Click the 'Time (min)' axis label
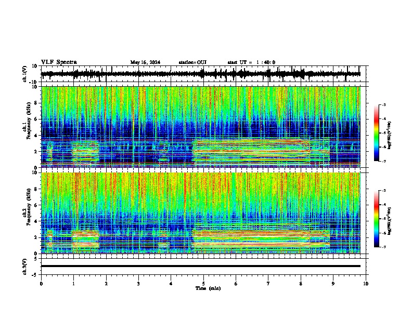This screenshot has width=412, height=318. tap(208, 288)
